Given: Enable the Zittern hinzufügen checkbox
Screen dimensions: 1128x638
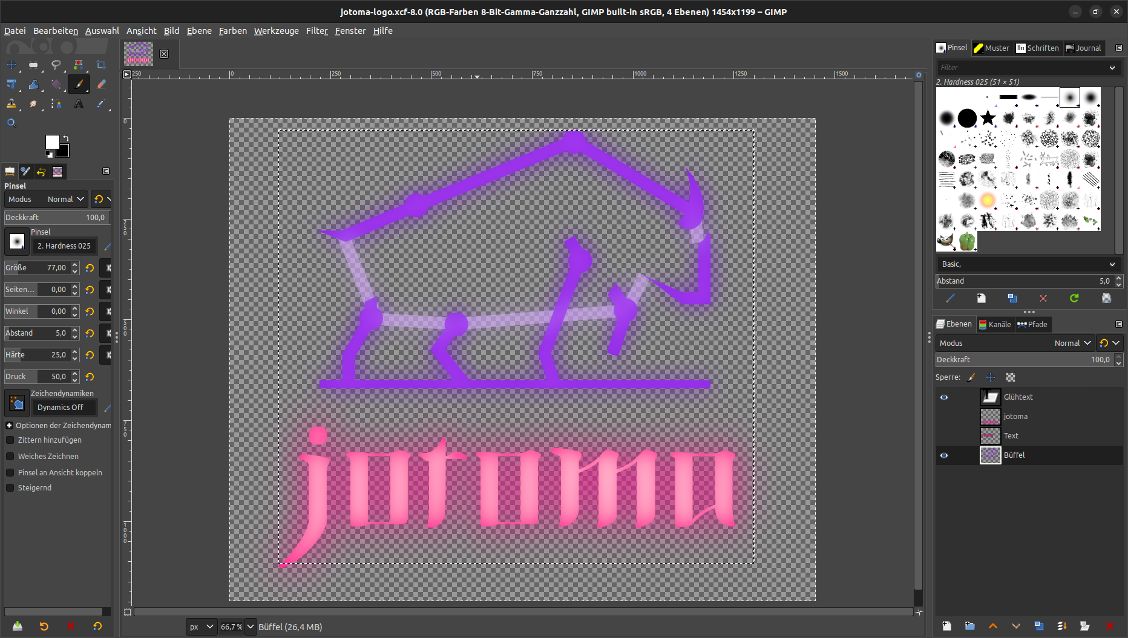Looking at the screenshot, I should (x=10, y=440).
